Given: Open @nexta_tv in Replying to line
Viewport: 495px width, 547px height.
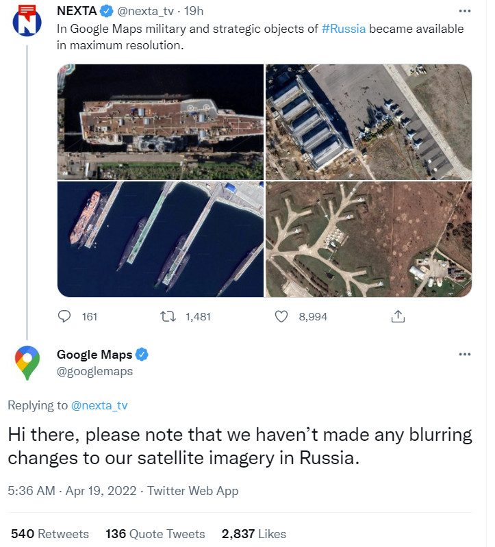Looking at the screenshot, I should [99, 405].
